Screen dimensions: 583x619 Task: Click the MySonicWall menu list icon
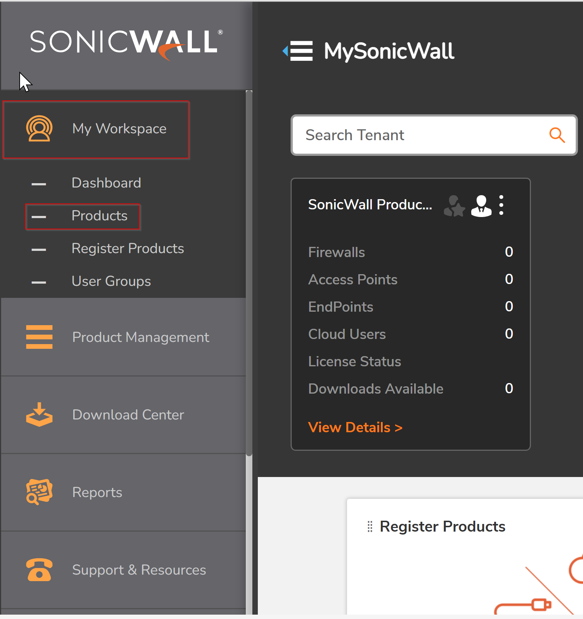point(301,51)
